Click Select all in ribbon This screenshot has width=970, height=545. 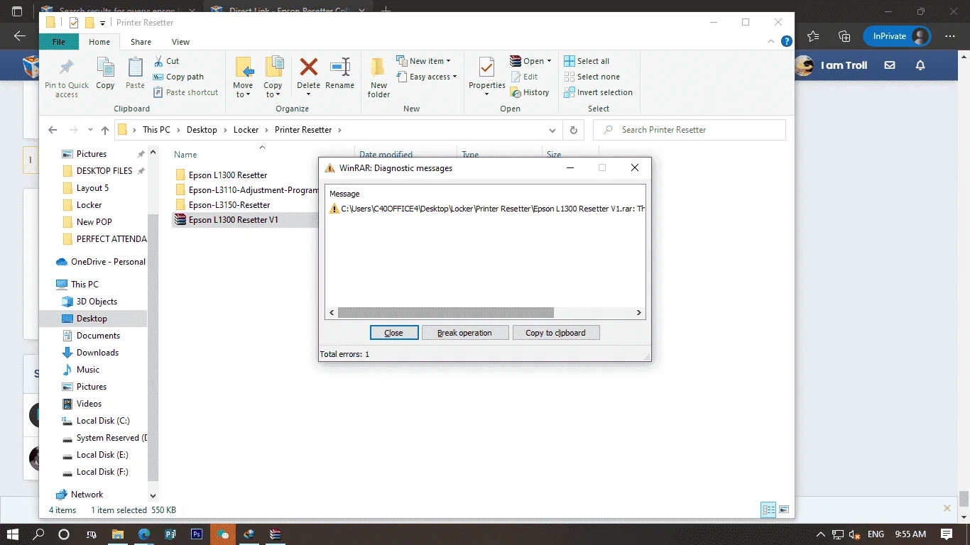tap(587, 61)
